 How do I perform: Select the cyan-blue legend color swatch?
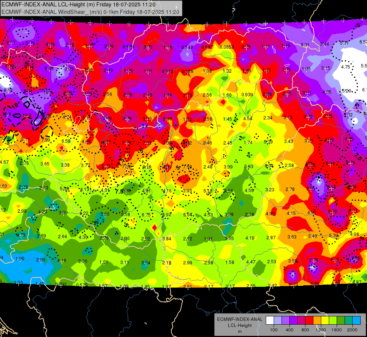(357, 321)
